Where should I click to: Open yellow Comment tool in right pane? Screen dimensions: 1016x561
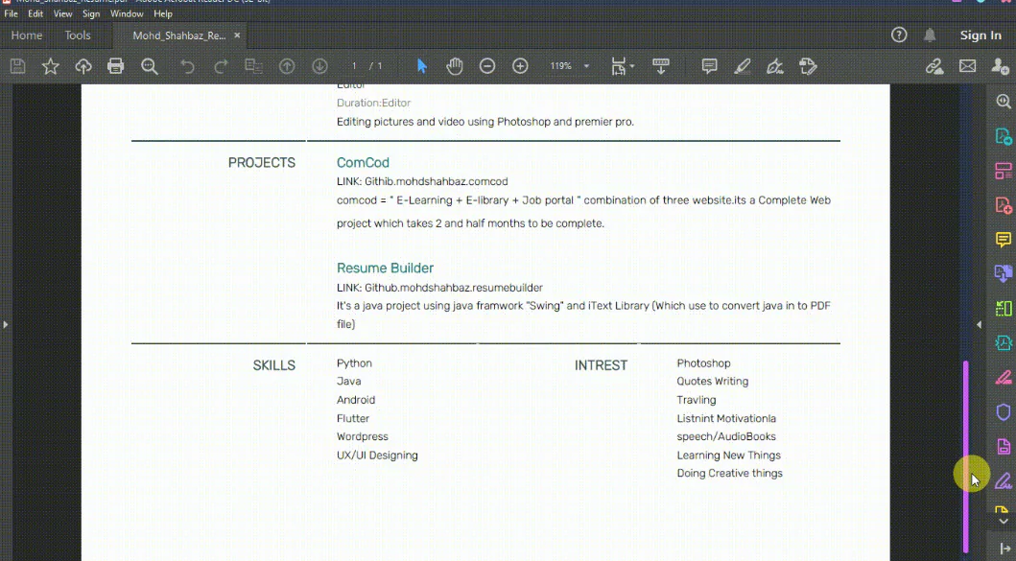coord(1003,240)
